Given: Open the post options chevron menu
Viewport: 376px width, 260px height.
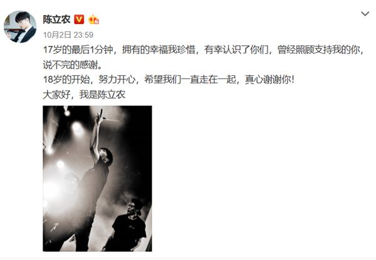Looking at the screenshot, I should coord(365,14).
